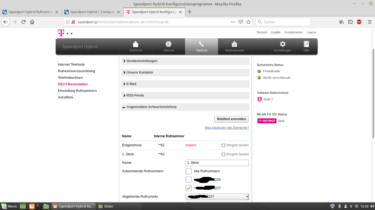The image size is (375, 210).
Task: Toggle the Firefox sidebar icon
Action: [350, 22]
